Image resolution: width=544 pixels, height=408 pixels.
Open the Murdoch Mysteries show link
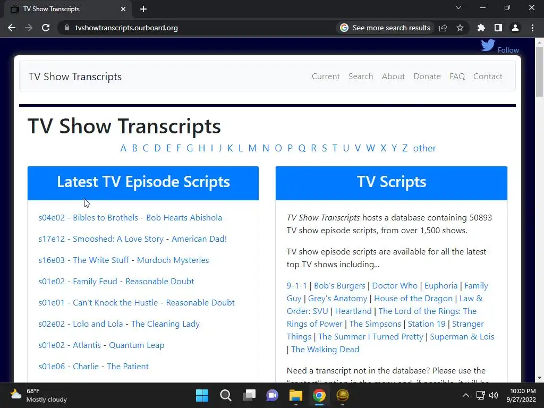click(173, 260)
